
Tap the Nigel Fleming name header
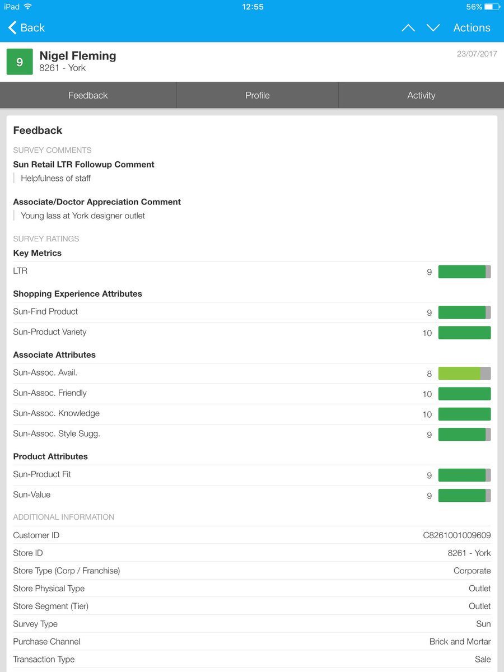78,56
